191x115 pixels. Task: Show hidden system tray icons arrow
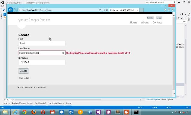click(x=172, y=113)
